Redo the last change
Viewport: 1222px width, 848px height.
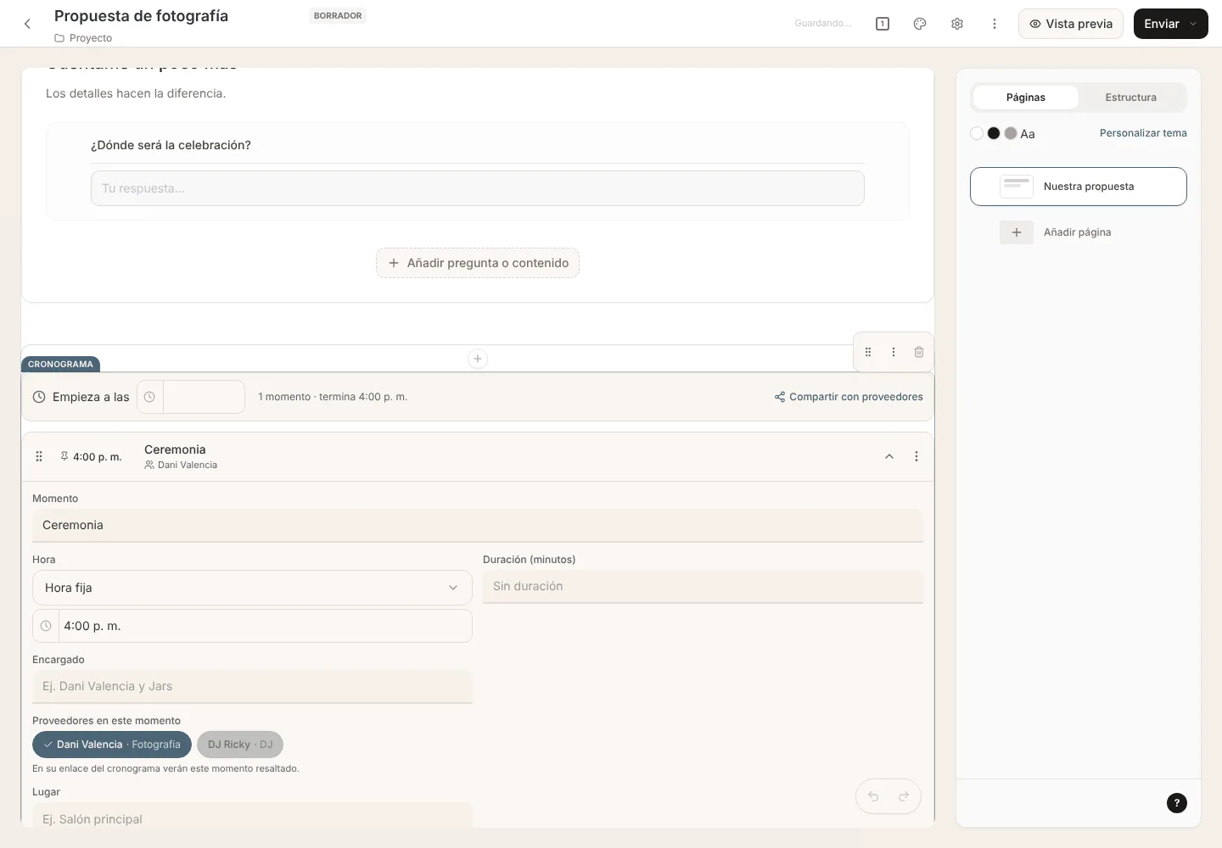click(x=904, y=796)
